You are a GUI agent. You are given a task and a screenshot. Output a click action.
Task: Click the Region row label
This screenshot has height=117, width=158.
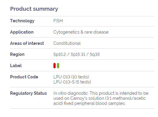(x=17, y=54)
